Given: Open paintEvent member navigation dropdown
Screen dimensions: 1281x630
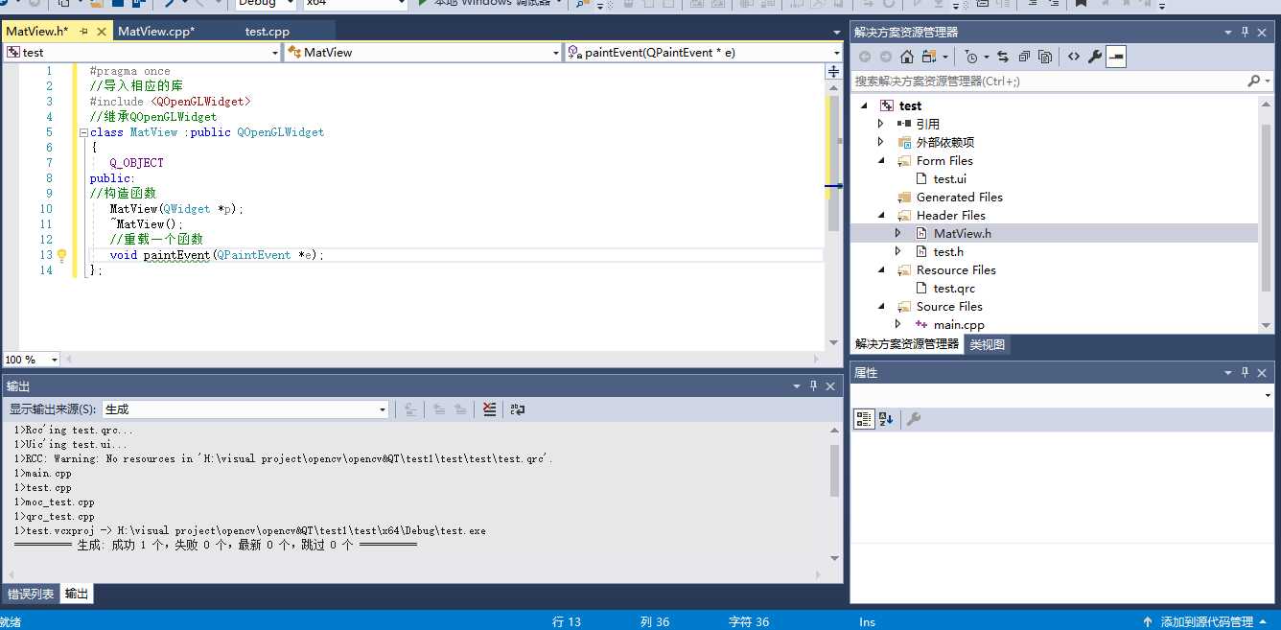Looking at the screenshot, I should point(836,53).
